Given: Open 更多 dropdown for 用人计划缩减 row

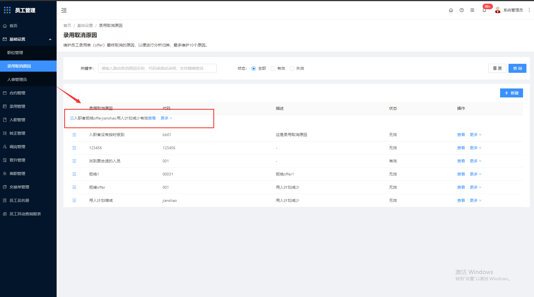Looking at the screenshot, I should [475, 200].
